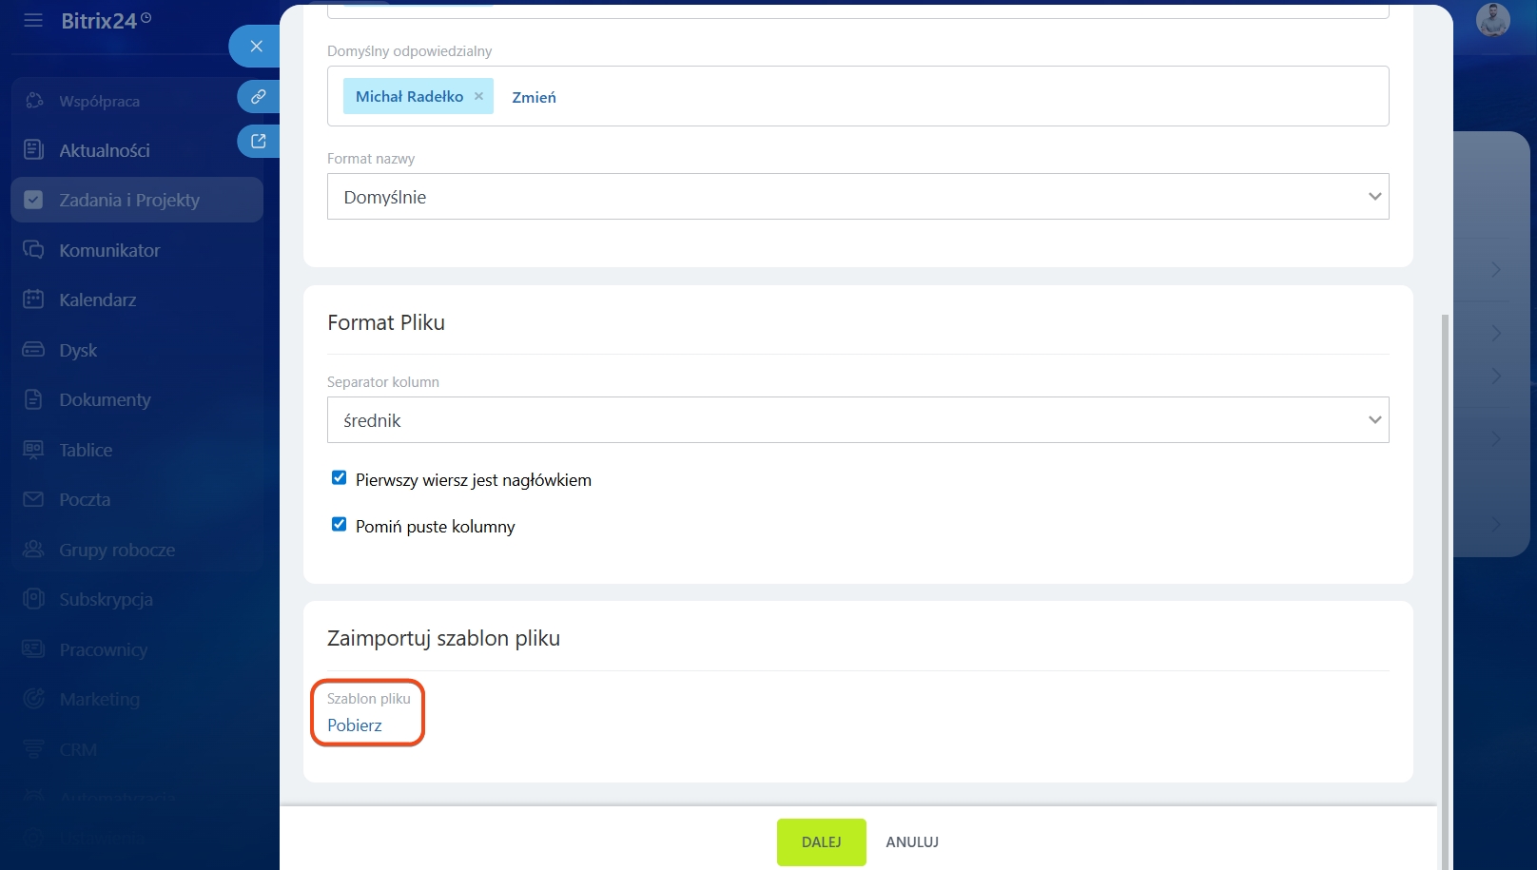Open Subskrypcja from the sidebar
This screenshot has width=1537, height=870.
[x=106, y=599]
